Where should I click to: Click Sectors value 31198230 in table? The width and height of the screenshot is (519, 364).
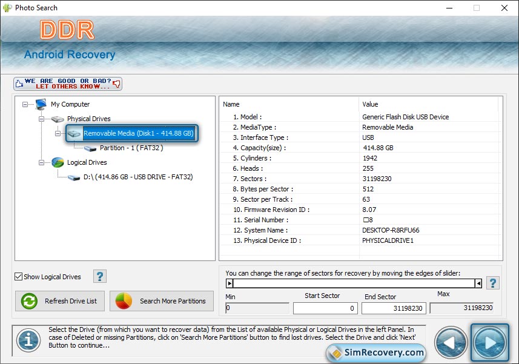(377, 179)
